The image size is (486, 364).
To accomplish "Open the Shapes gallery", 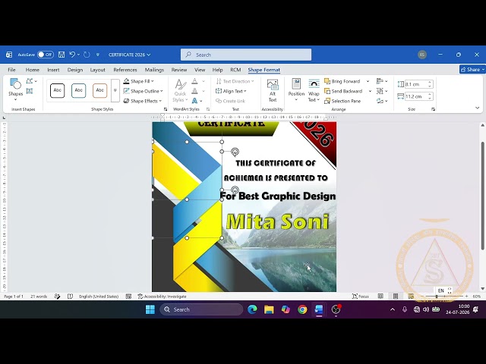I will click(15, 89).
